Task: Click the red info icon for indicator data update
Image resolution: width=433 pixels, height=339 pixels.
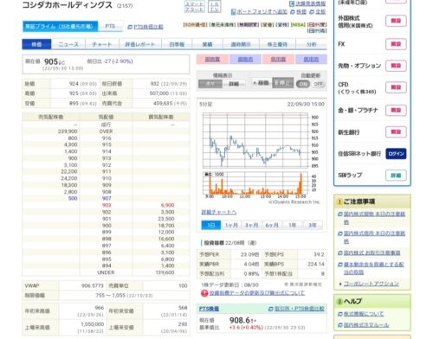Action: [204, 293]
